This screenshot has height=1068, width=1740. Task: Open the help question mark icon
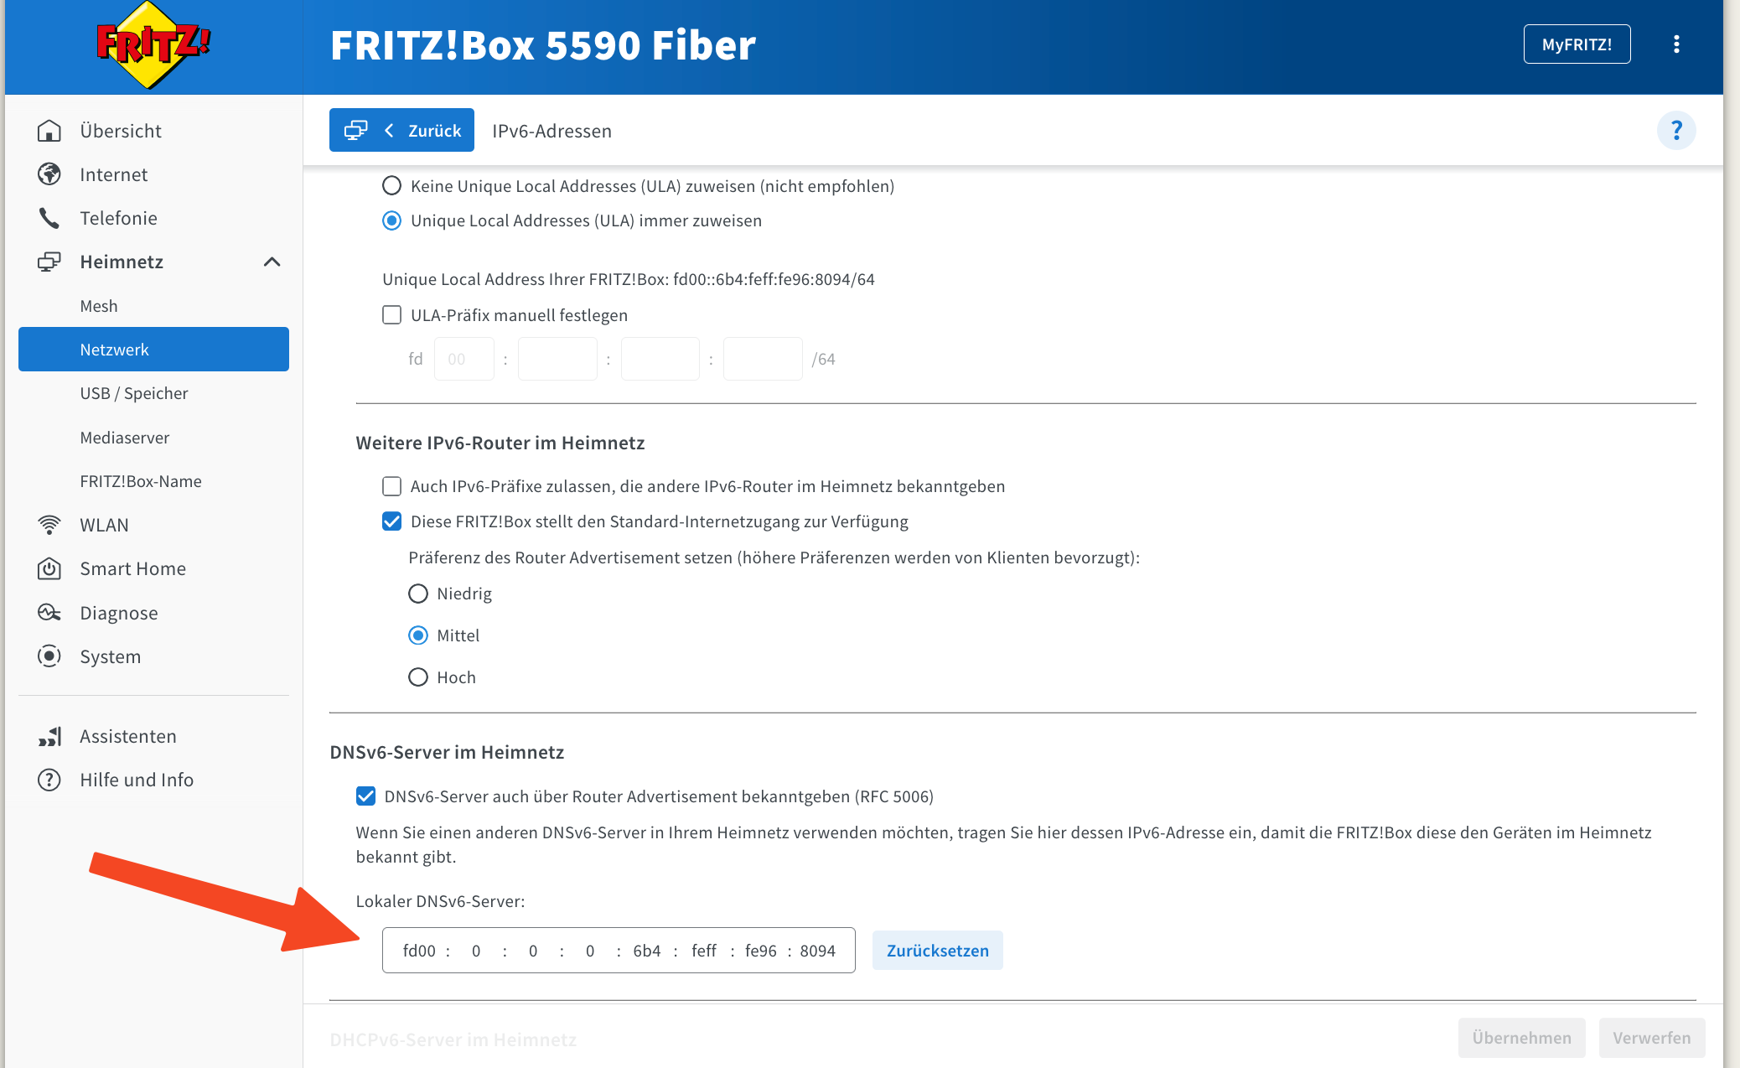pos(1676,131)
